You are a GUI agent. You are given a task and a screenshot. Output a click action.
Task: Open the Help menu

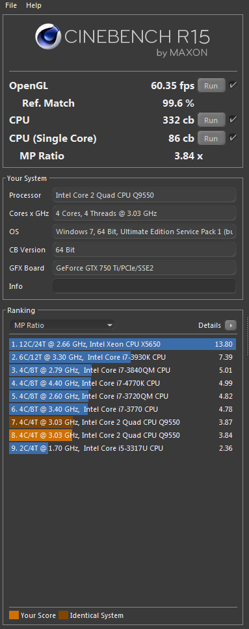pyautogui.click(x=34, y=6)
